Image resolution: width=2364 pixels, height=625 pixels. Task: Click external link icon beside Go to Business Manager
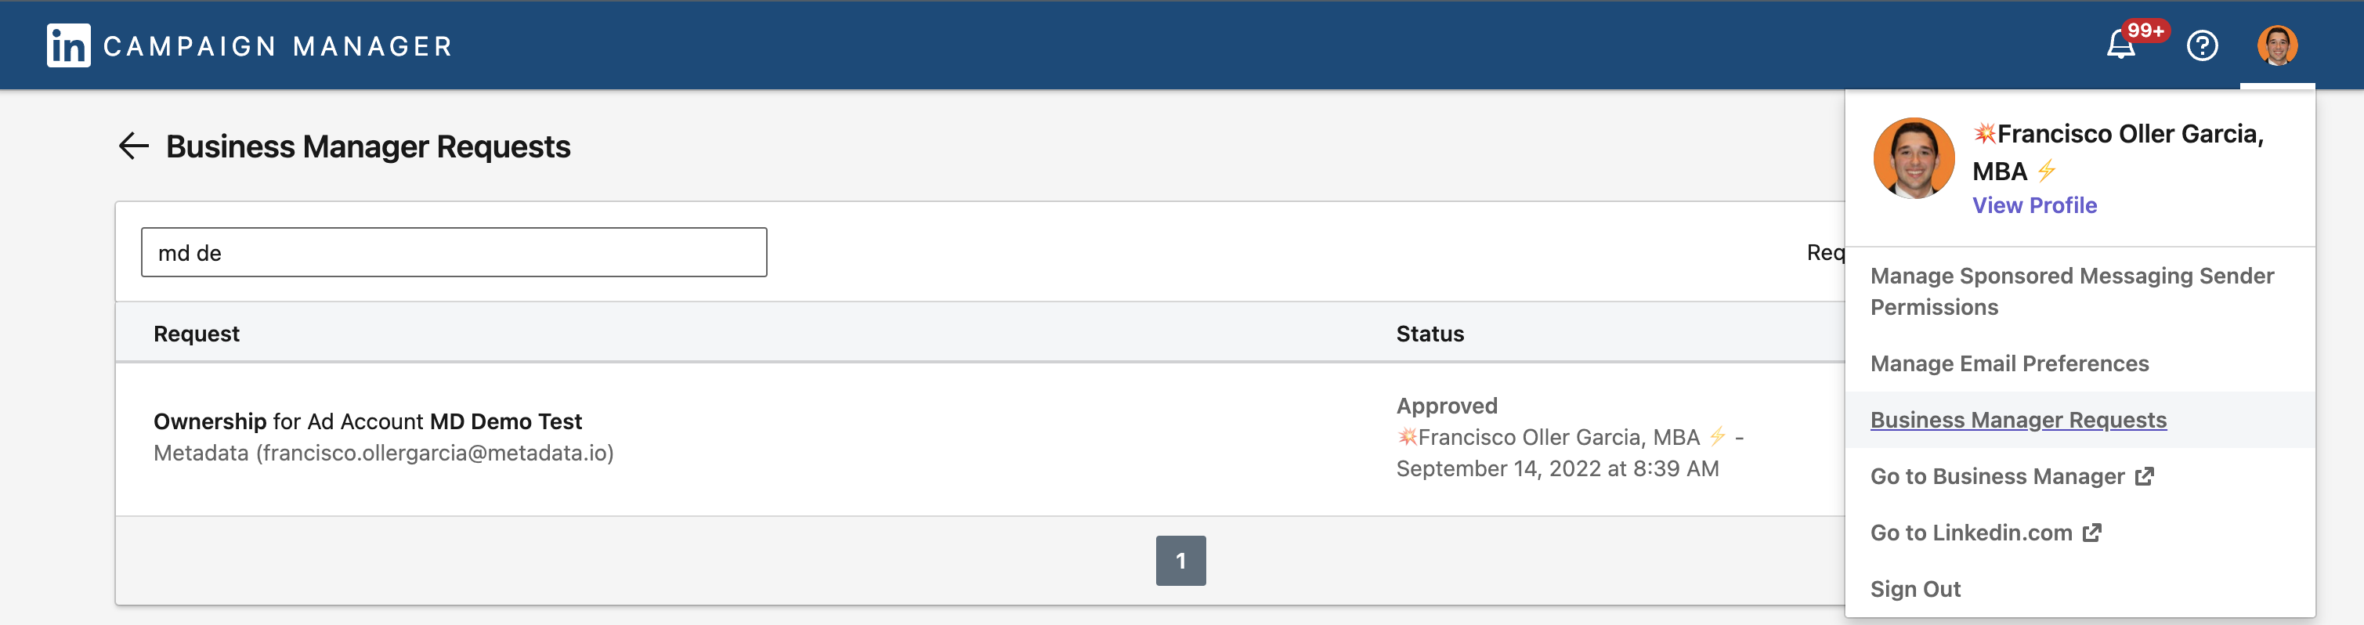coord(2145,476)
